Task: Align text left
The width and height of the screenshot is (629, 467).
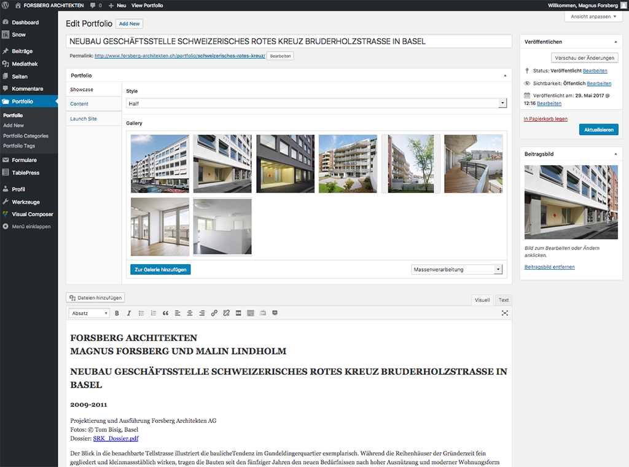Action: click(x=178, y=313)
